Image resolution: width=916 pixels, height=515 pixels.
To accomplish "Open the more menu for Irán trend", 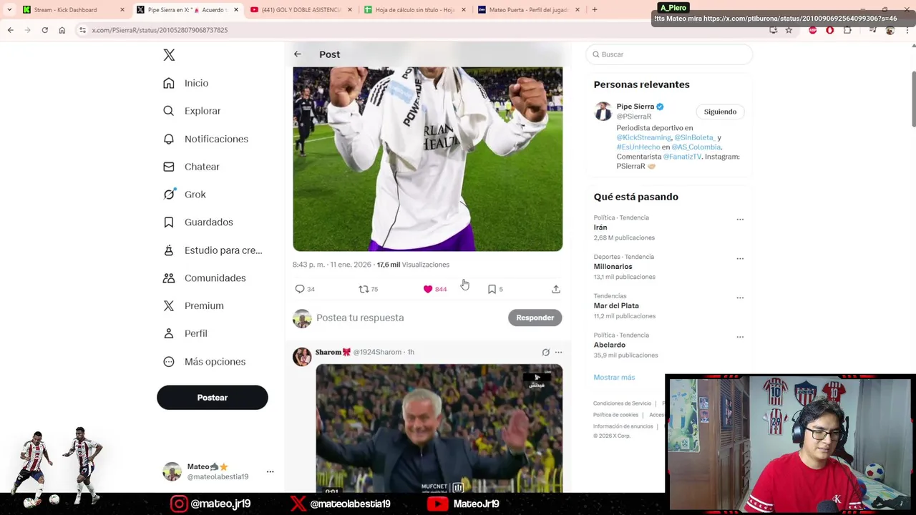I will click(x=740, y=220).
